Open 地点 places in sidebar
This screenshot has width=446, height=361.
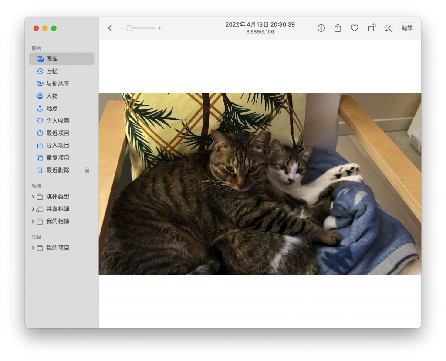point(62,108)
